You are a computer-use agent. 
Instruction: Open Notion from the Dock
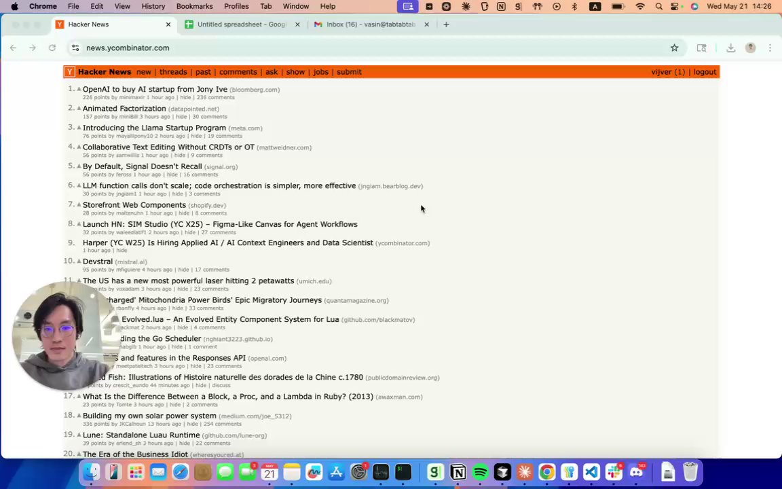tap(458, 471)
